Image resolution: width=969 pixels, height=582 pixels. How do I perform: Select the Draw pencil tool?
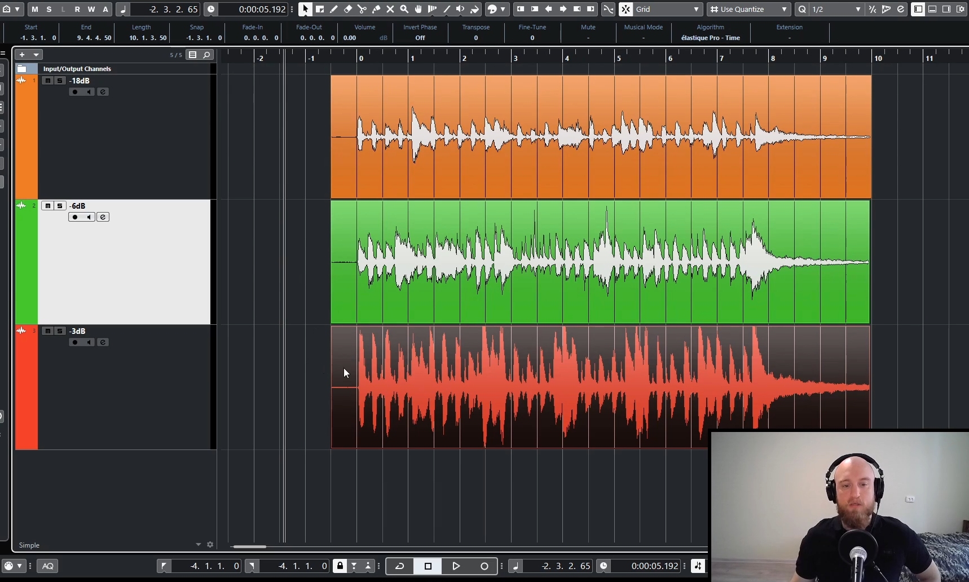[334, 9]
